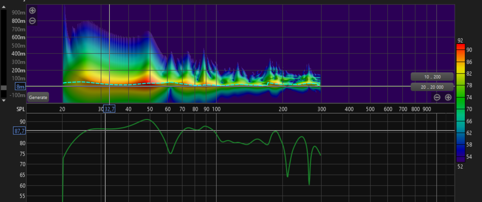The height and width of the screenshot is (202, 482).
Task: Click the 92 upper limit of color scale
Action: pos(460,40)
